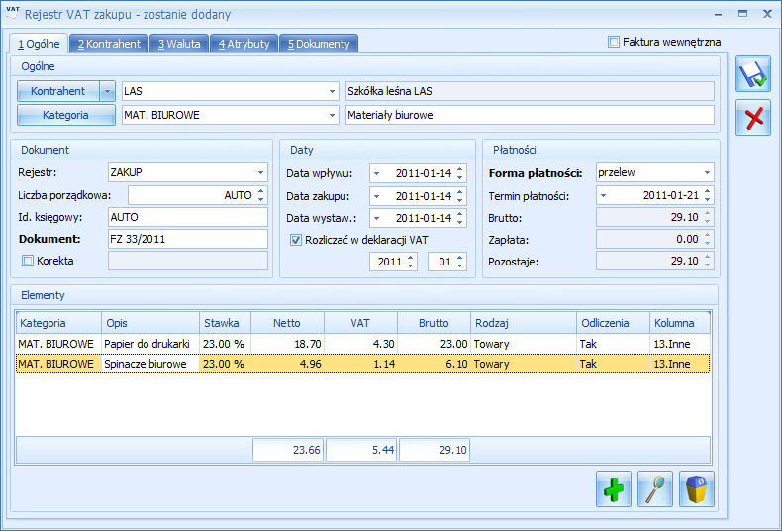
Task: Adjust the Data wpływu spinner arrows
Action: (460, 173)
